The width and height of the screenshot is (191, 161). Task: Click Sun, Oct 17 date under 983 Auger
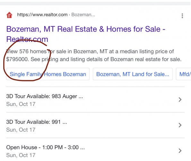[21, 104]
